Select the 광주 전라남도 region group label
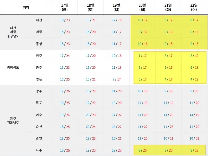 pyautogui.click(x=13, y=120)
